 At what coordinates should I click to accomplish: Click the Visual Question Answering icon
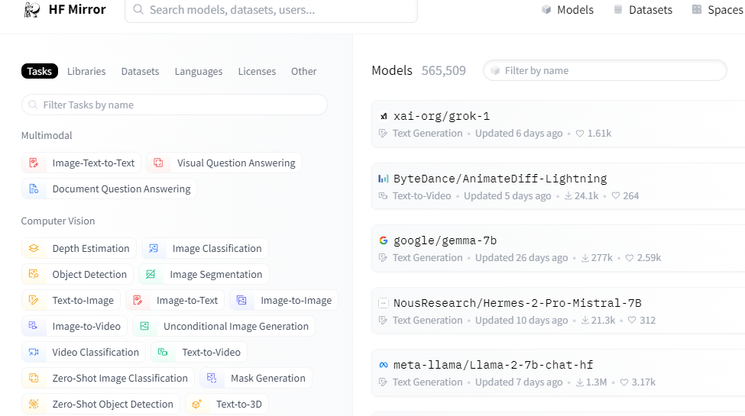pos(158,163)
